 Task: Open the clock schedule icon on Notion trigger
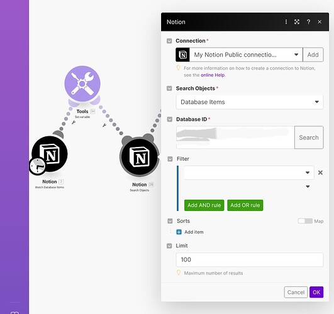pyautogui.click(x=37, y=166)
